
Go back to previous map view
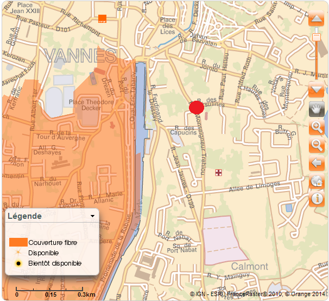pyautogui.click(x=316, y=163)
